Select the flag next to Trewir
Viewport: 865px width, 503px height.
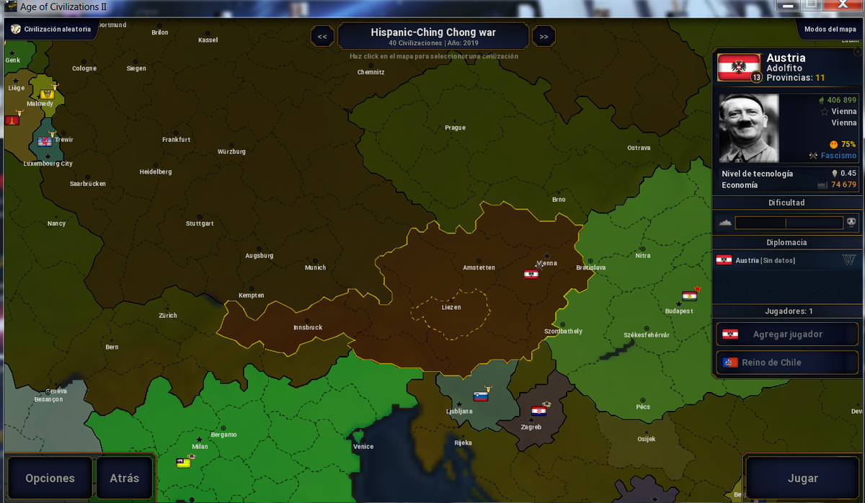click(x=45, y=141)
